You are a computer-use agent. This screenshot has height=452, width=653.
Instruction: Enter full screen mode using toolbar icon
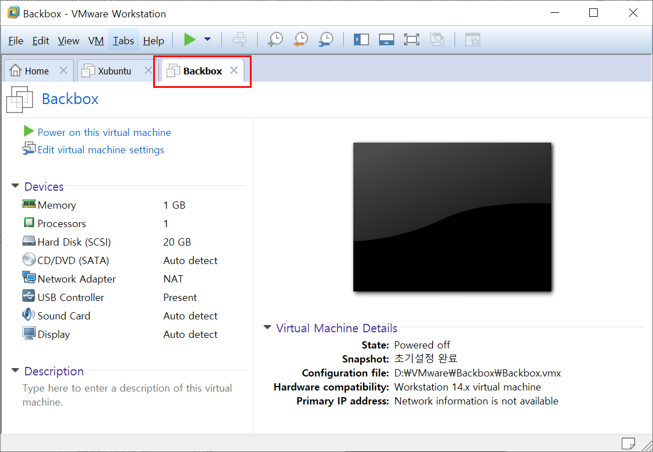click(x=411, y=40)
